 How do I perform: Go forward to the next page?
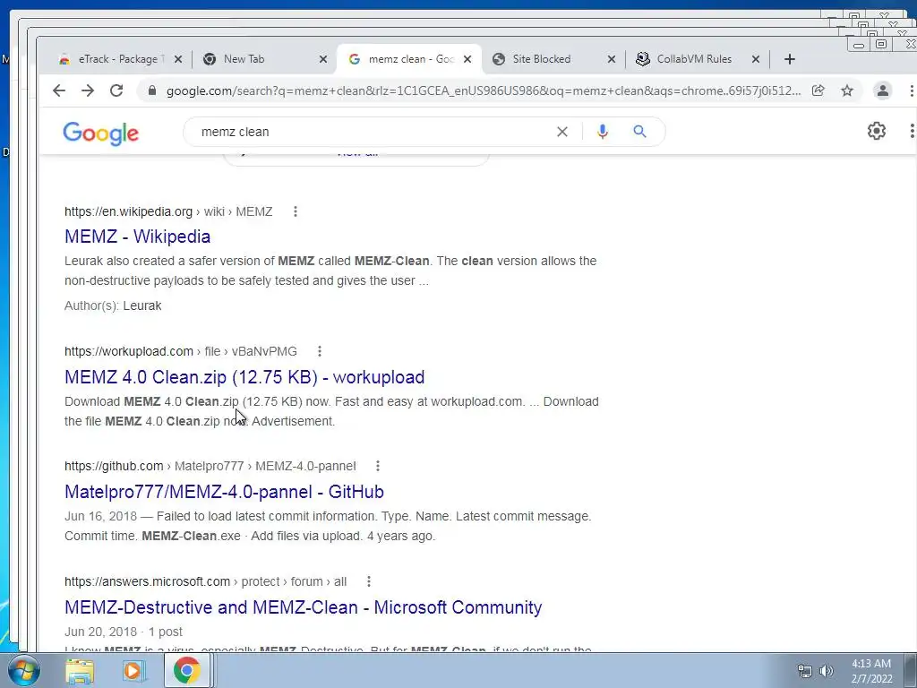(88, 90)
